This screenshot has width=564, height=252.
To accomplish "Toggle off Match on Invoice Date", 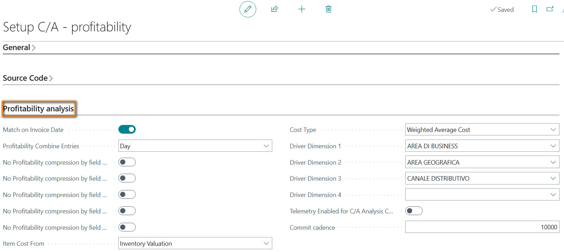I will point(127,129).
